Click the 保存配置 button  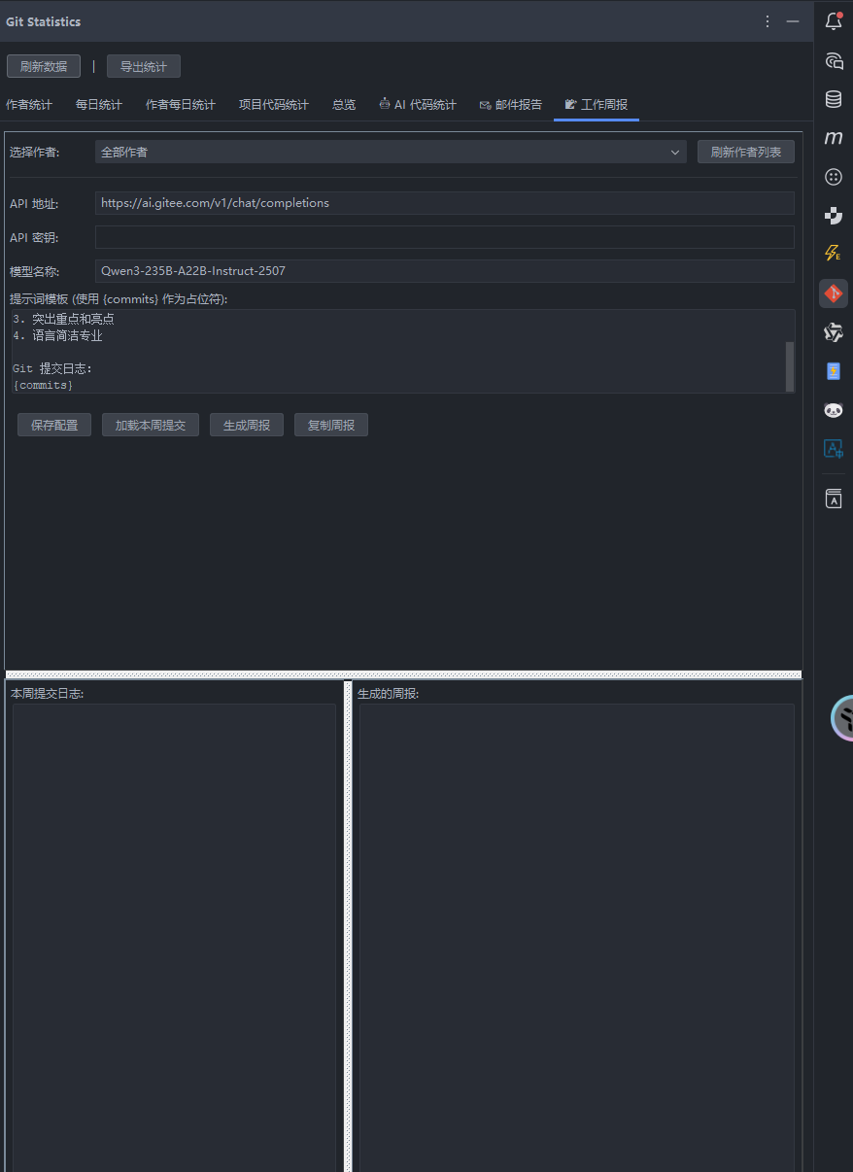[54, 425]
